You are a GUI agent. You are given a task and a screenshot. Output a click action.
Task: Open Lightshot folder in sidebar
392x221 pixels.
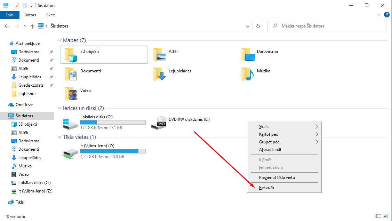click(x=27, y=94)
